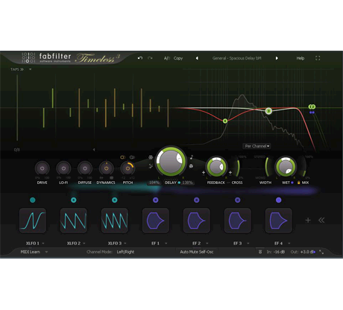The width and height of the screenshot is (343, 310).
Task: Click Auto Mute Self-Osc button
Action: 197,252
